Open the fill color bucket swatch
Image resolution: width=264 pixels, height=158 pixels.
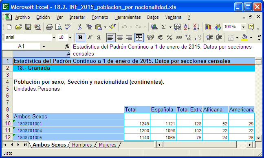click(x=244, y=37)
